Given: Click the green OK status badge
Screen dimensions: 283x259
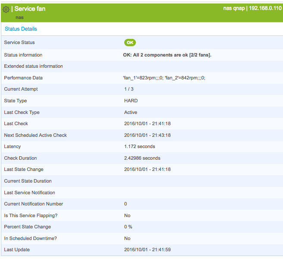Looking at the screenshot, I should pos(130,42).
